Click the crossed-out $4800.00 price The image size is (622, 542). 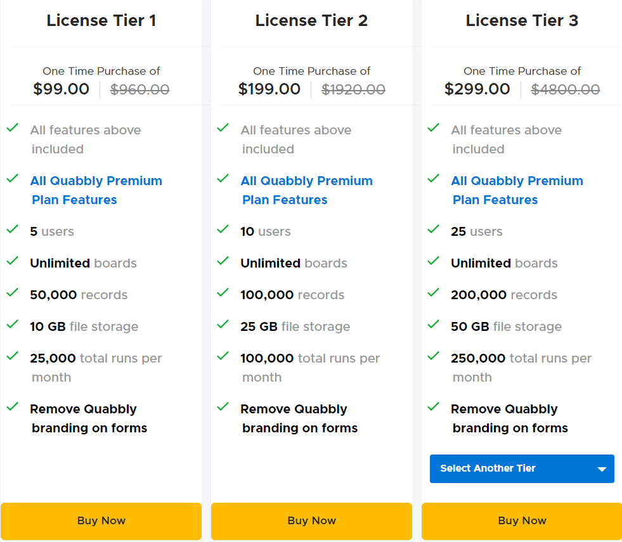(x=565, y=89)
